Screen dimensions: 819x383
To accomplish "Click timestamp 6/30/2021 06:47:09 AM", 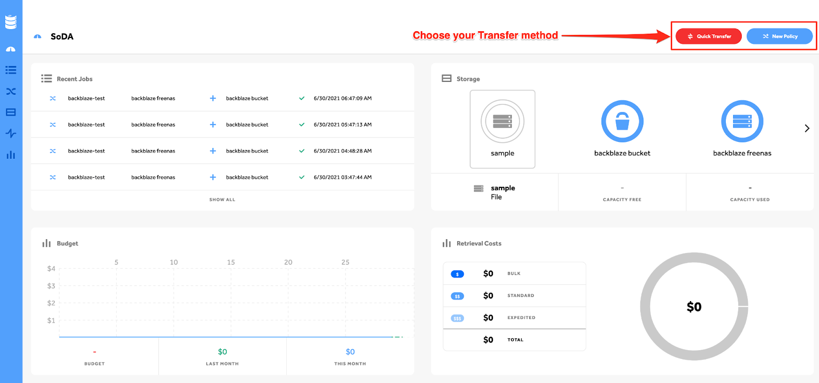I will coord(342,98).
